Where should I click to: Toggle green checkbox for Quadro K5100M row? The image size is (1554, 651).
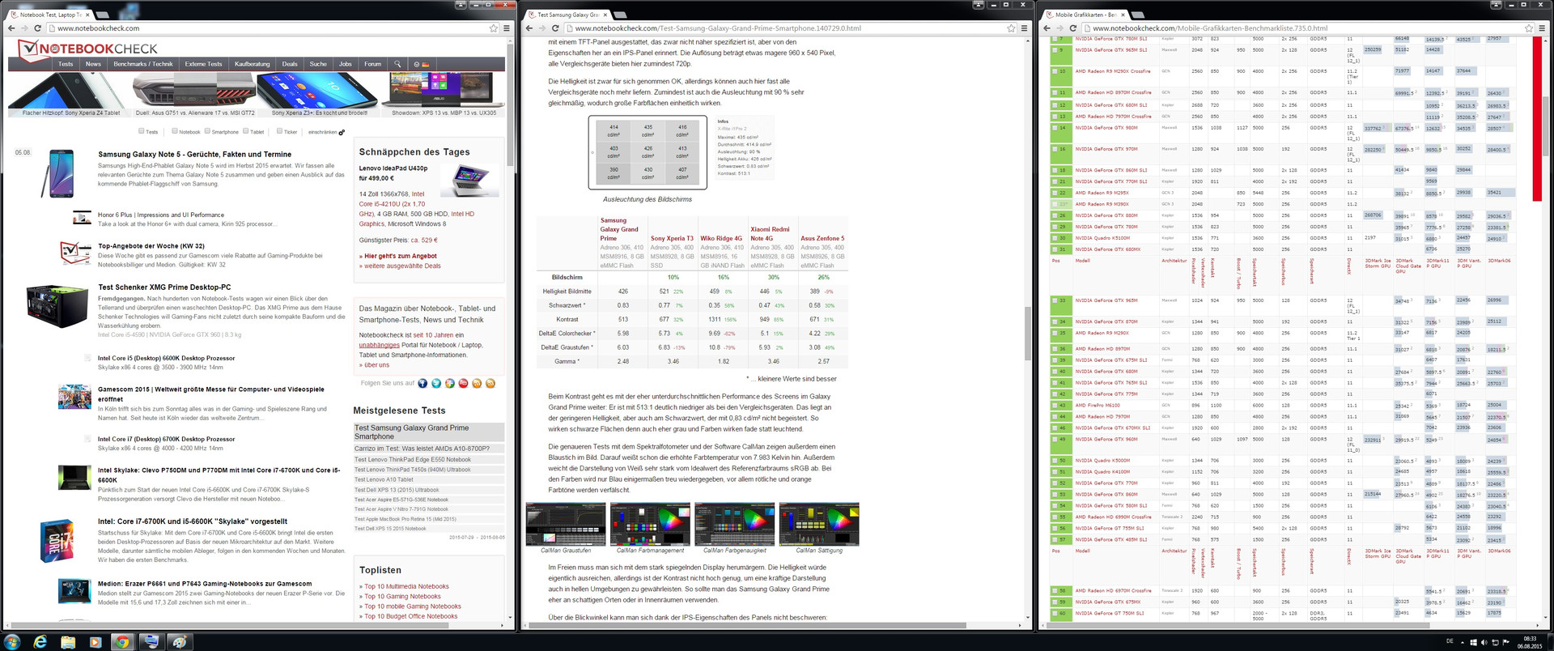coord(1054,238)
